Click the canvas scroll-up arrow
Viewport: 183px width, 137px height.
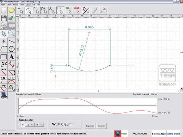coord(182,16)
